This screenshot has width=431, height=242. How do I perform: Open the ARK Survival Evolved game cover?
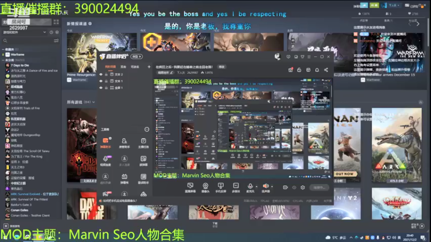click(x=397, y=145)
